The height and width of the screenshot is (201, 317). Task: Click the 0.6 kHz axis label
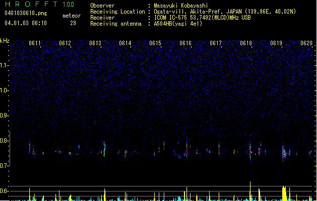[4, 191]
